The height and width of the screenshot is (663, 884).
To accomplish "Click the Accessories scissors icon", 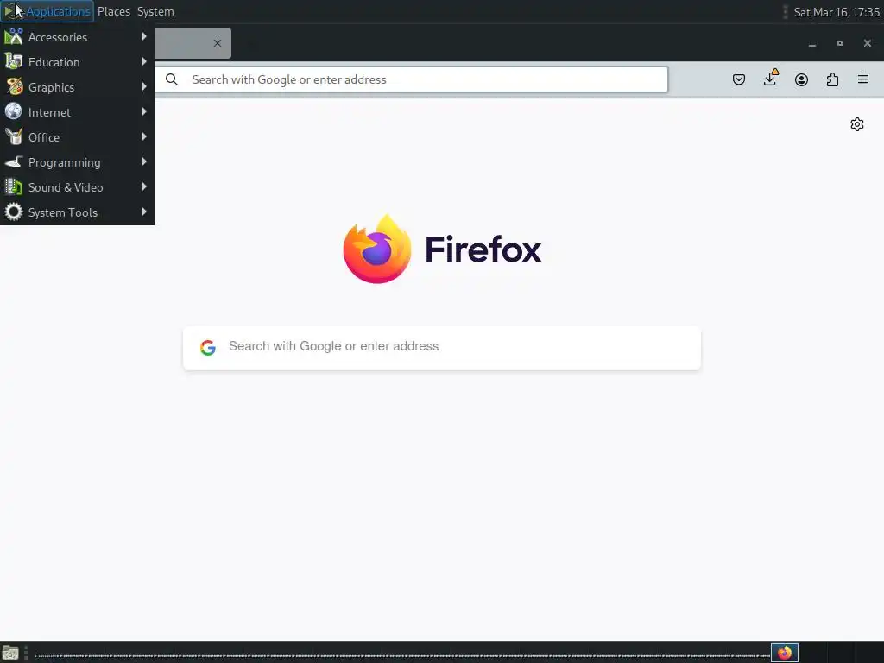I will 14,36.
